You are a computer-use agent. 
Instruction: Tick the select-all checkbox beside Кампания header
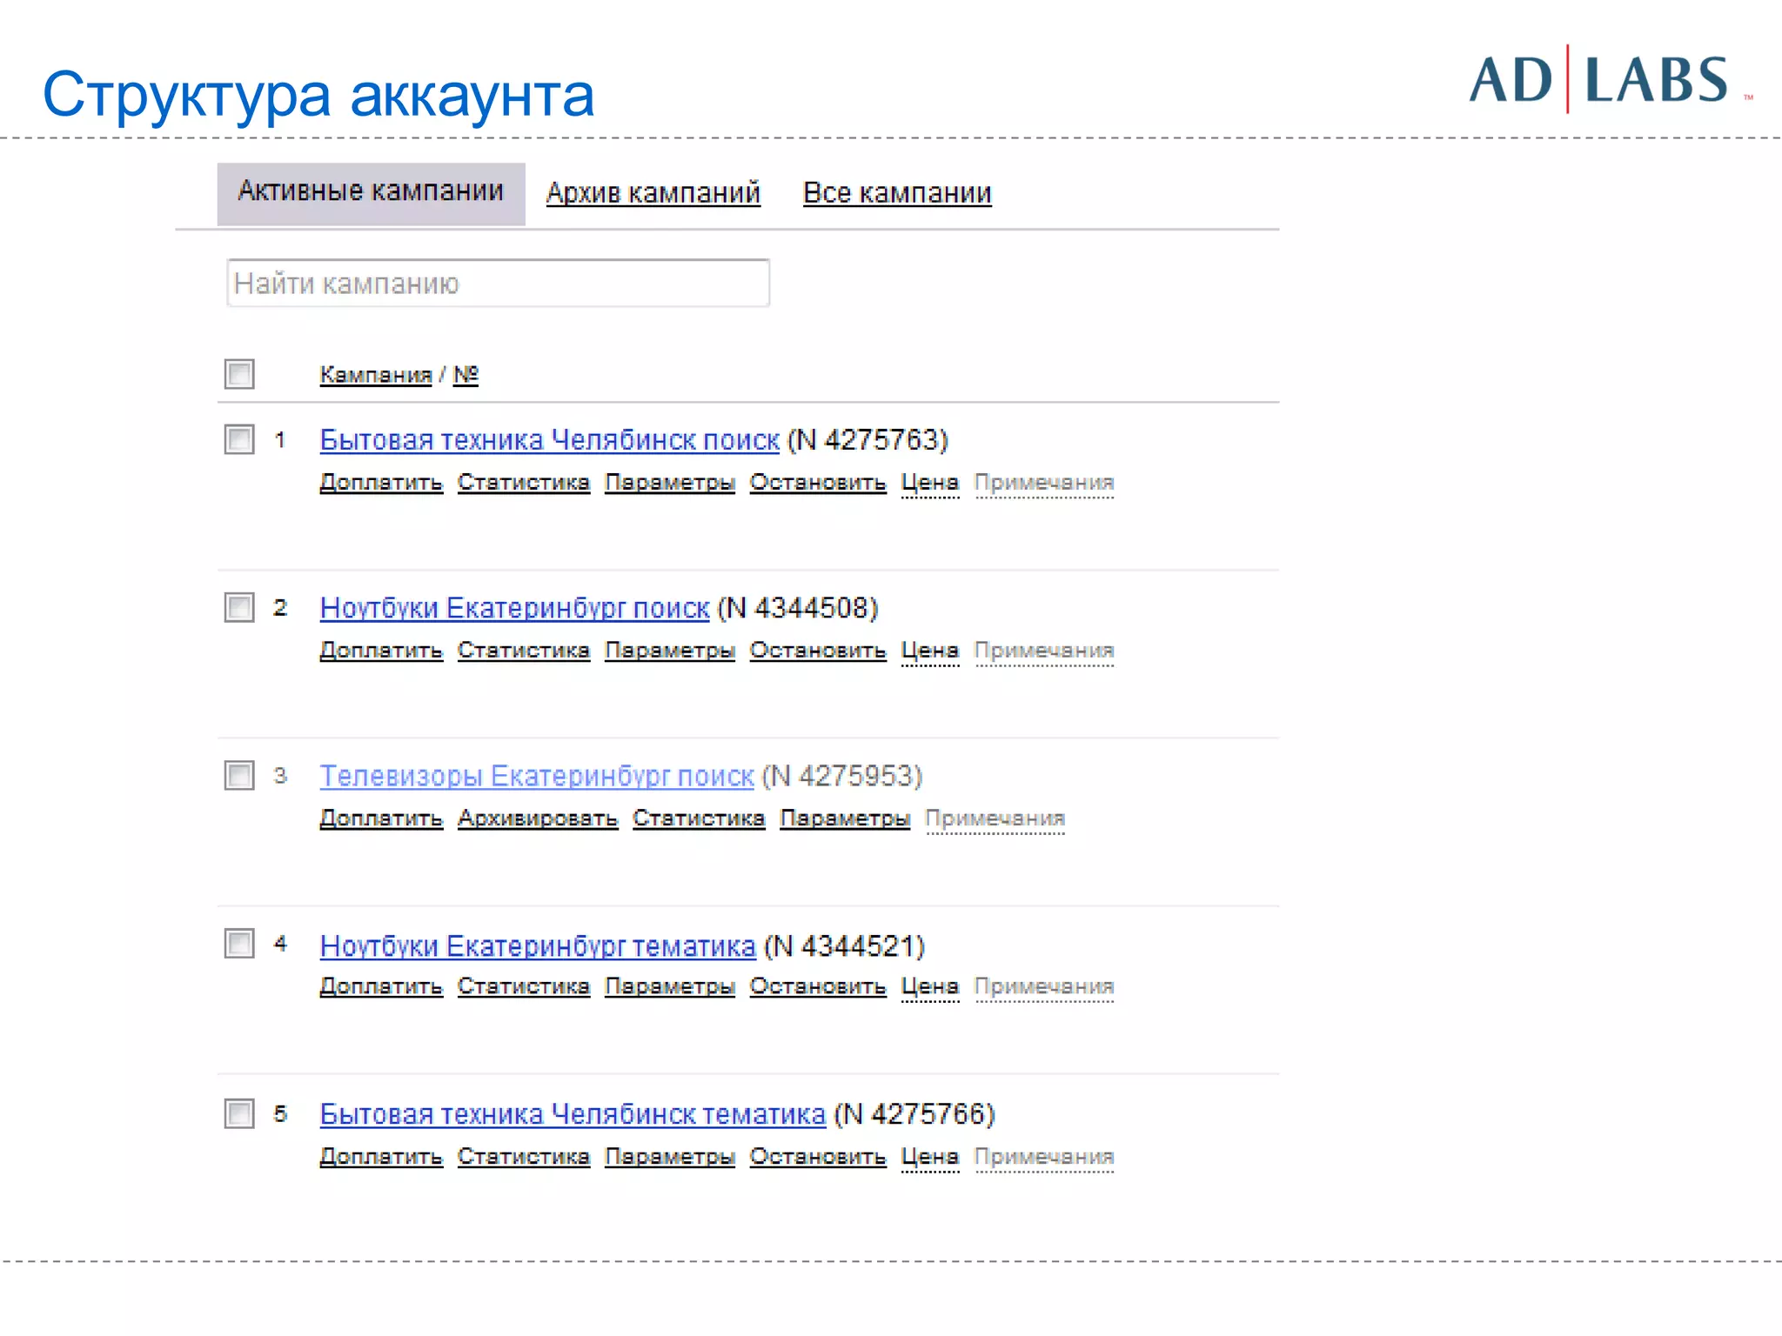239,374
